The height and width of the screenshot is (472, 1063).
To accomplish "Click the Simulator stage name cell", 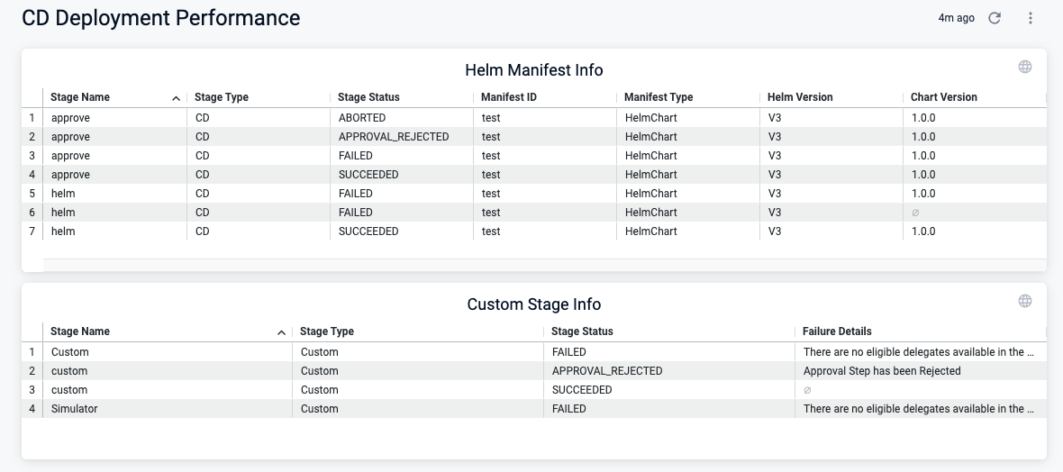I will 75,409.
